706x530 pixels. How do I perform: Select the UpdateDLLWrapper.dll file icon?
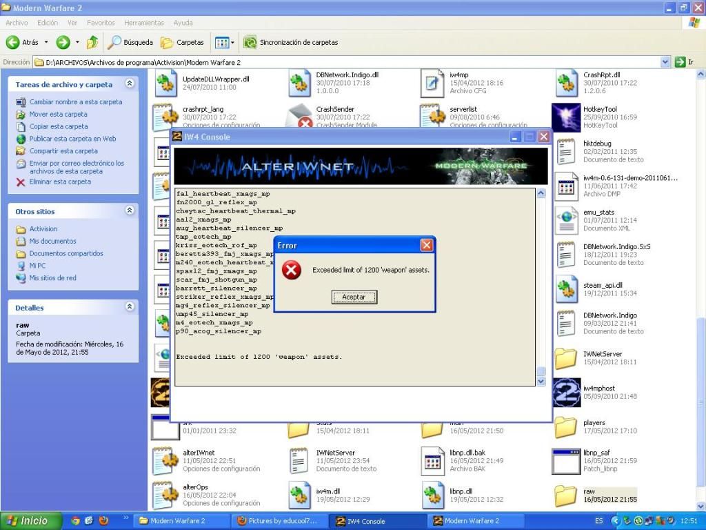tap(165, 84)
